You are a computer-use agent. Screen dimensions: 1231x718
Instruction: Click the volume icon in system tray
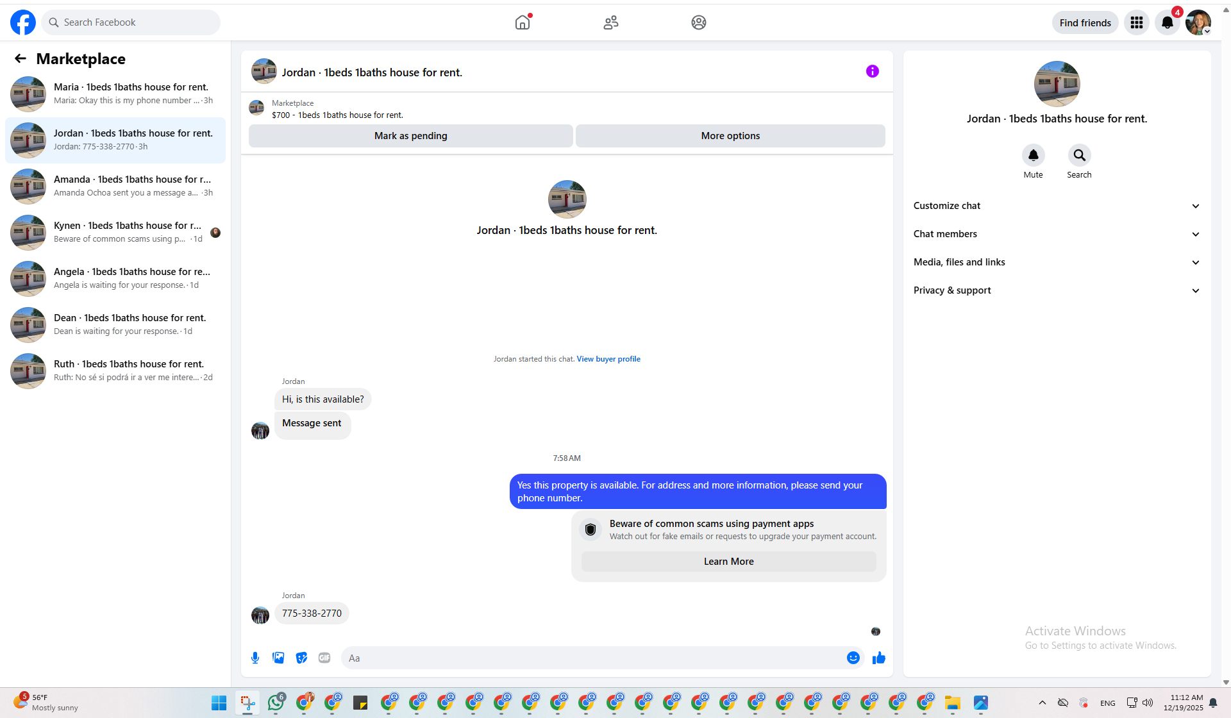pos(1148,703)
